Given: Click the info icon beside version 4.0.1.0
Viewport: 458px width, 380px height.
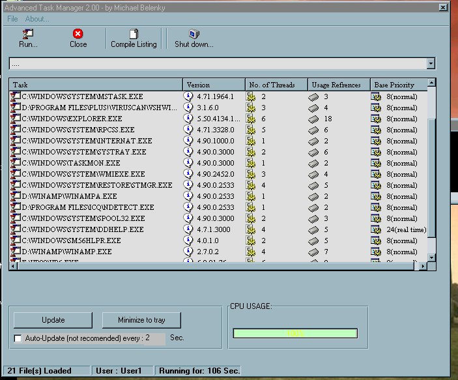Looking at the screenshot, I should coord(188,241).
